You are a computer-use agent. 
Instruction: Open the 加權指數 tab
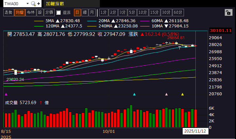(x=55, y=4)
